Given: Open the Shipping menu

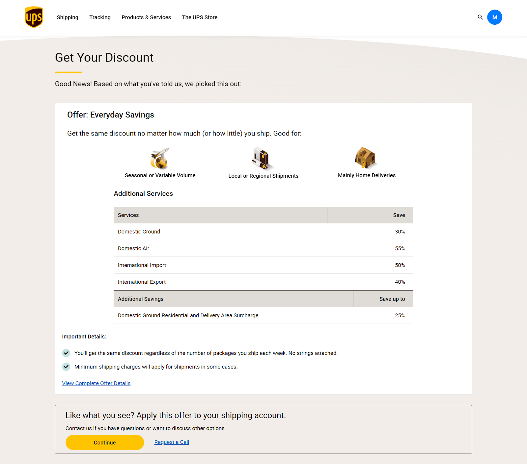Looking at the screenshot, I should (68, 17).
